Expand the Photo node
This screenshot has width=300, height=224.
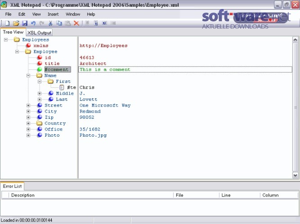coord(28,135)
